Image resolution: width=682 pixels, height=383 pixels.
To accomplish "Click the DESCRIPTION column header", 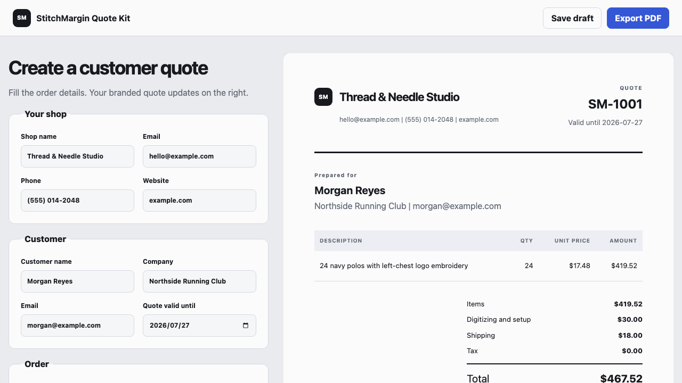I will pos(341,240).
